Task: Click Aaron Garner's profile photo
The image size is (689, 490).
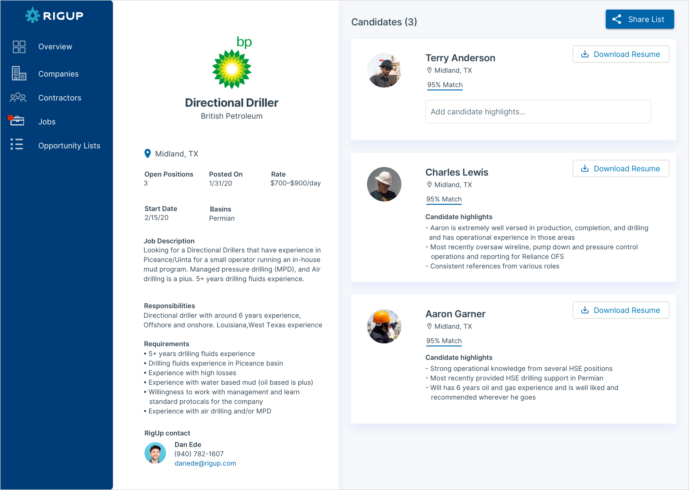Action: [x=384, y=326]
